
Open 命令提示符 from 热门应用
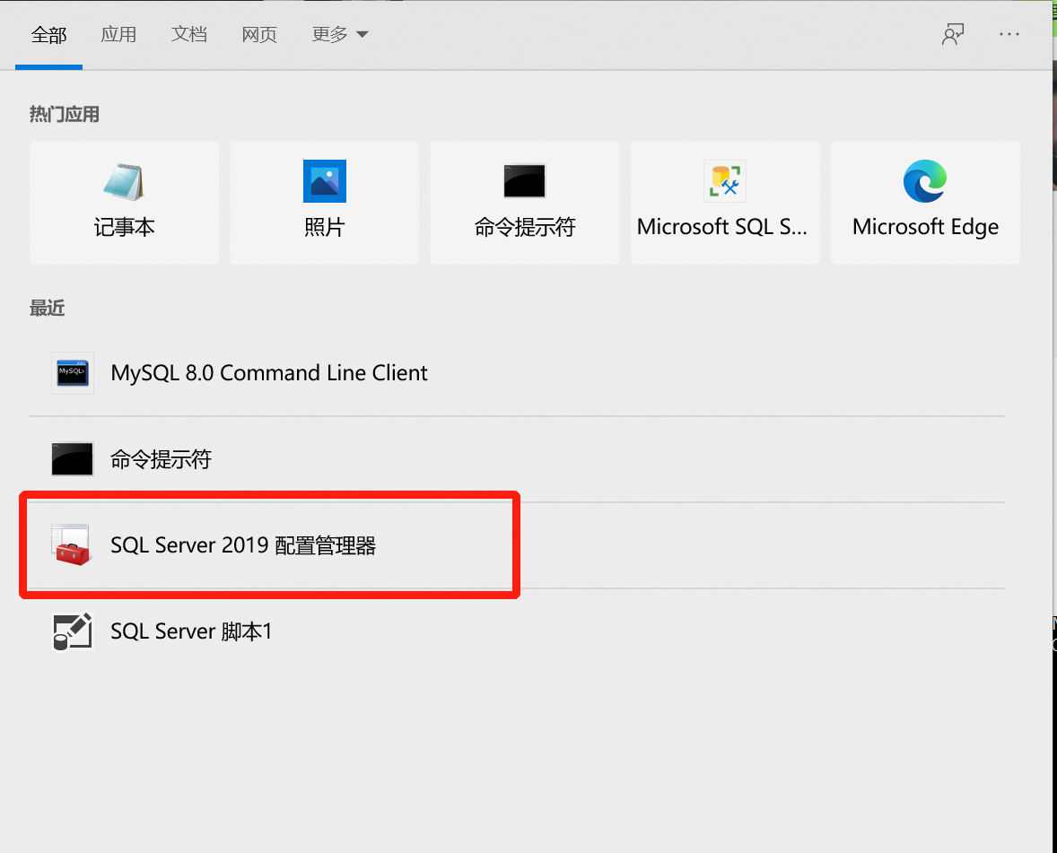[524, 202]
